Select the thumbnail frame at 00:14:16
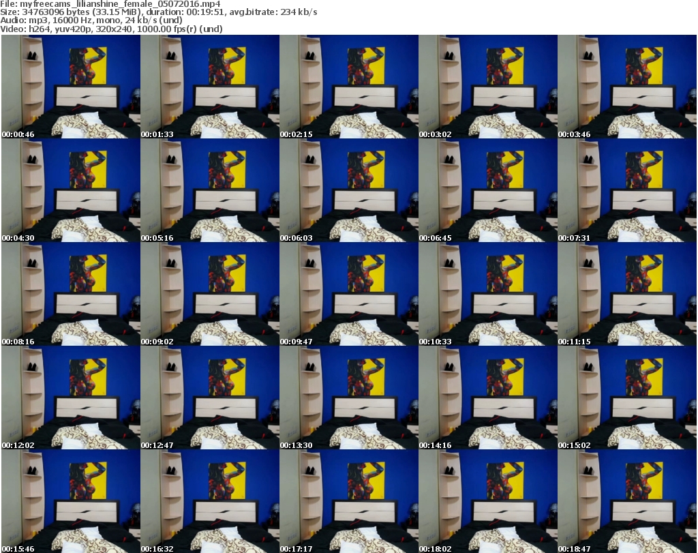 [x=488, y=398]
